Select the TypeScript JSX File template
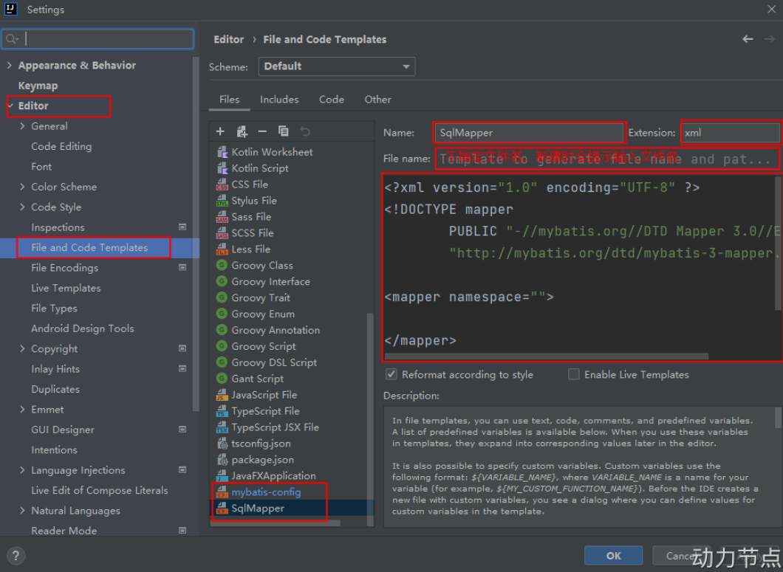The width and height of the screenshot is (783, 572). click(275, 427)
